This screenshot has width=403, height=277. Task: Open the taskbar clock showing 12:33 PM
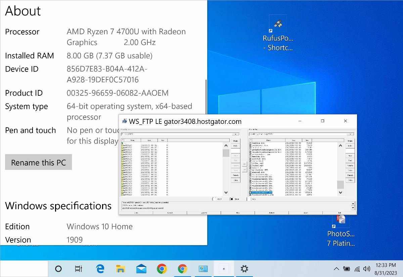pyautogui.click(x=386, y=269)
